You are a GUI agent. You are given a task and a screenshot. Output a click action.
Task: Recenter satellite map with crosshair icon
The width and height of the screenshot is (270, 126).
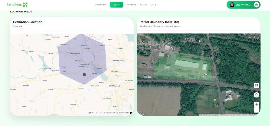[256, 95]
